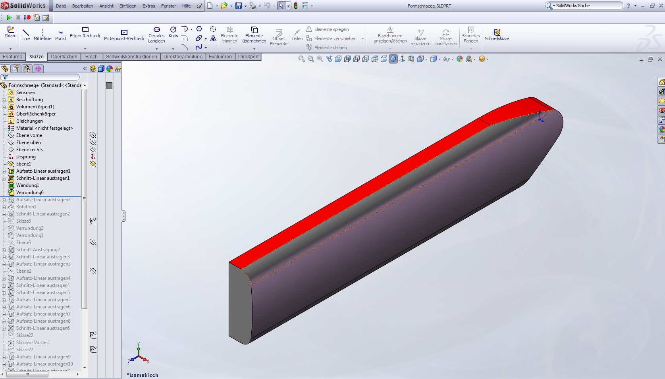Click the macro record button
This screenshot has height=379, width=665.
point(27,17)
